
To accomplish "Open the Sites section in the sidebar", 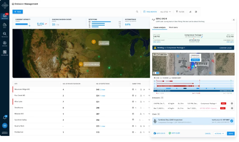I will pyautogui.click(x=5, y=26).
